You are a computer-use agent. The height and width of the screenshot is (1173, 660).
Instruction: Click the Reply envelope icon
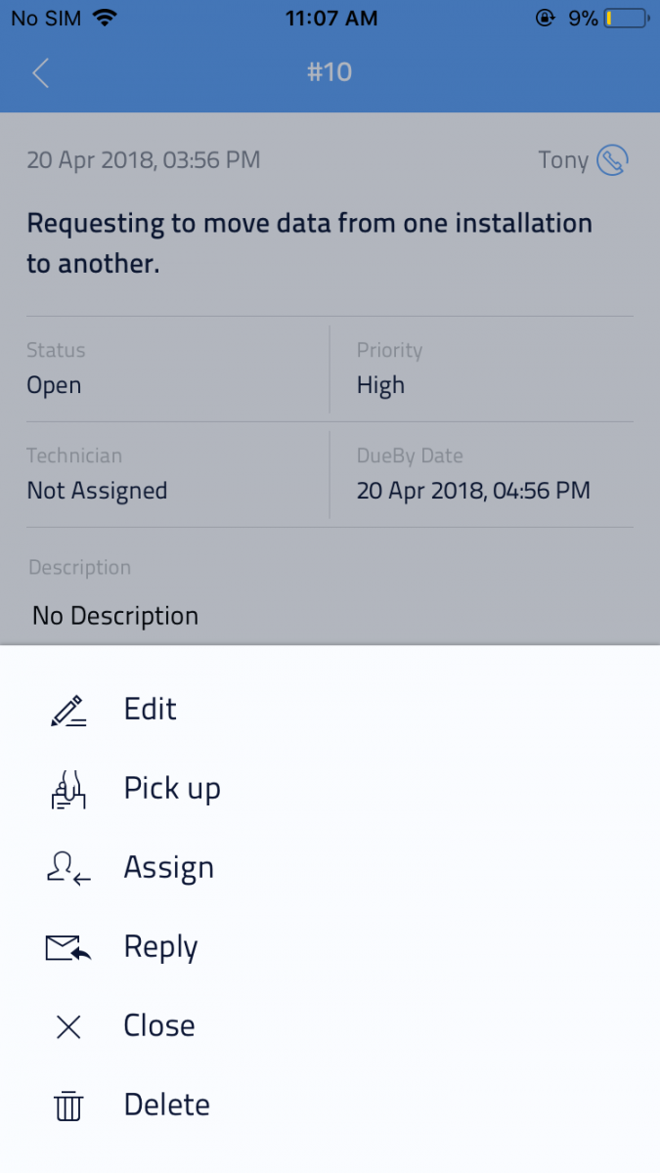point(68,948)
